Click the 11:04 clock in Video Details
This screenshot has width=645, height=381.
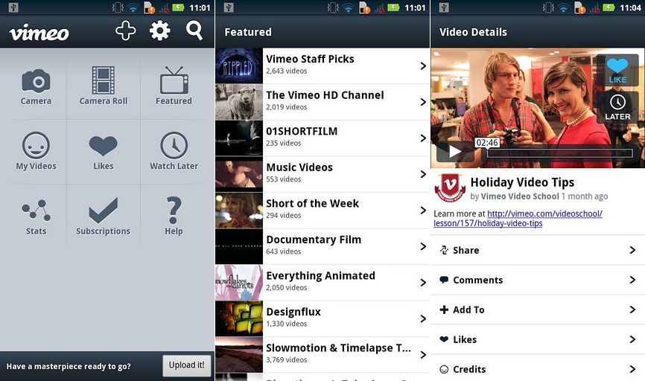pyautogui.click(x=630, y=7)
